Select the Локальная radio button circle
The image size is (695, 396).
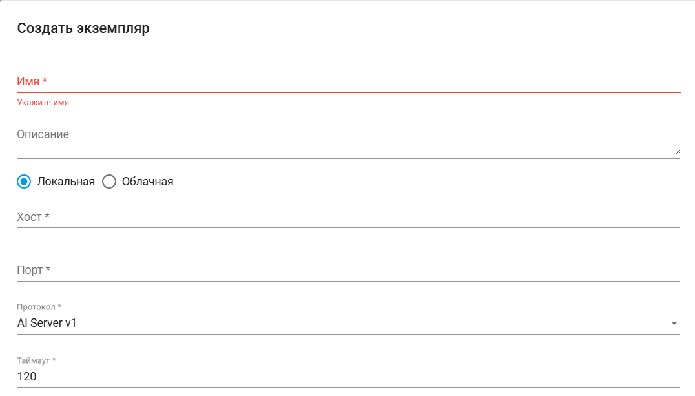[x=24, y=182]
